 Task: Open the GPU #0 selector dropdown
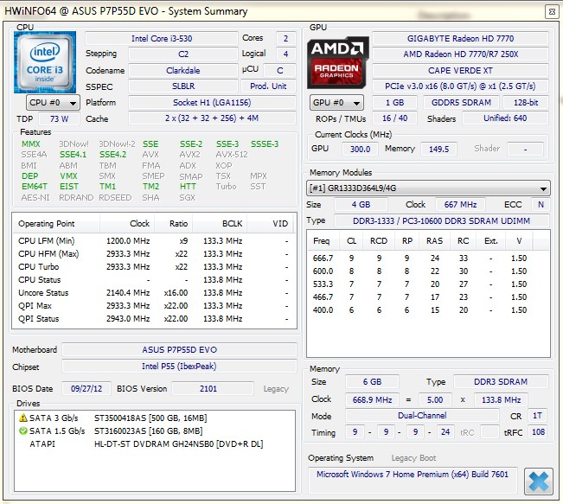[x=336, y=103]
